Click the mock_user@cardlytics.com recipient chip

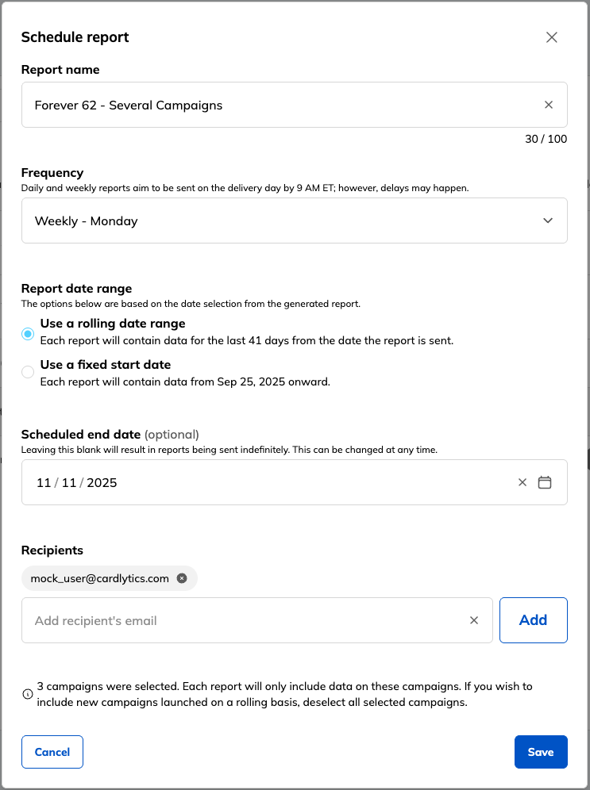coord(100,578)
